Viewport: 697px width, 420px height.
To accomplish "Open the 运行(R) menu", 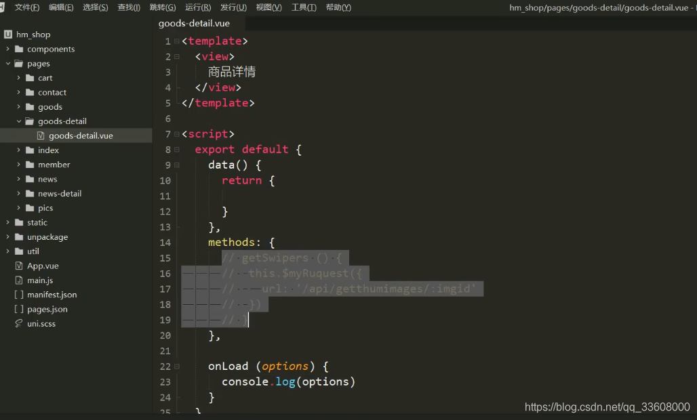I will tap(198, 7).
